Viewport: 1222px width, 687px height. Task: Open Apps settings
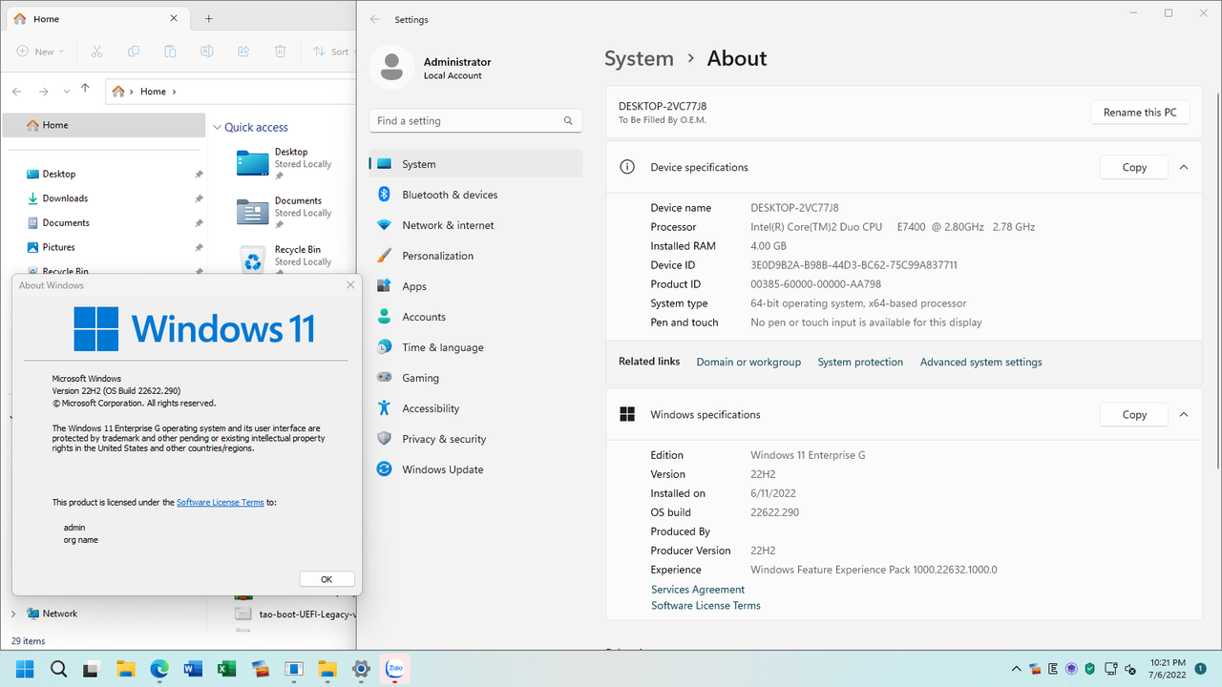[x=475, y=286]
